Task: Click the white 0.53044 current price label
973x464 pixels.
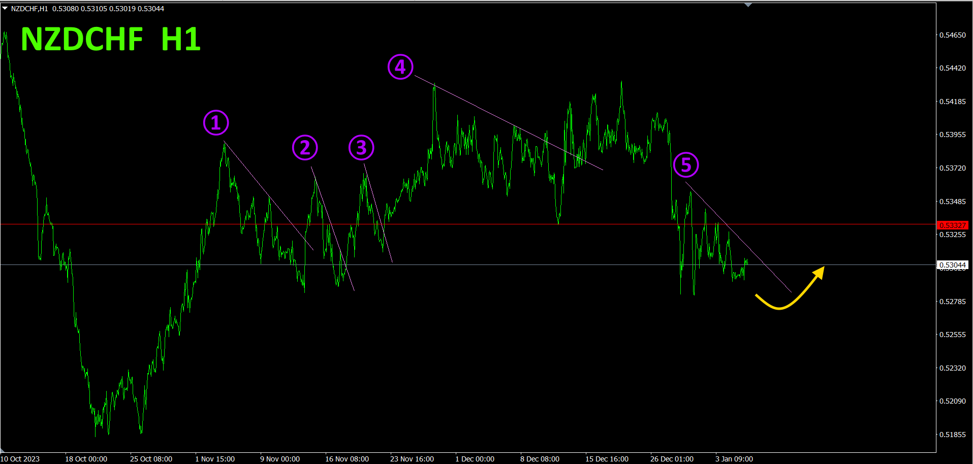Action: click(x=953, y=265)
